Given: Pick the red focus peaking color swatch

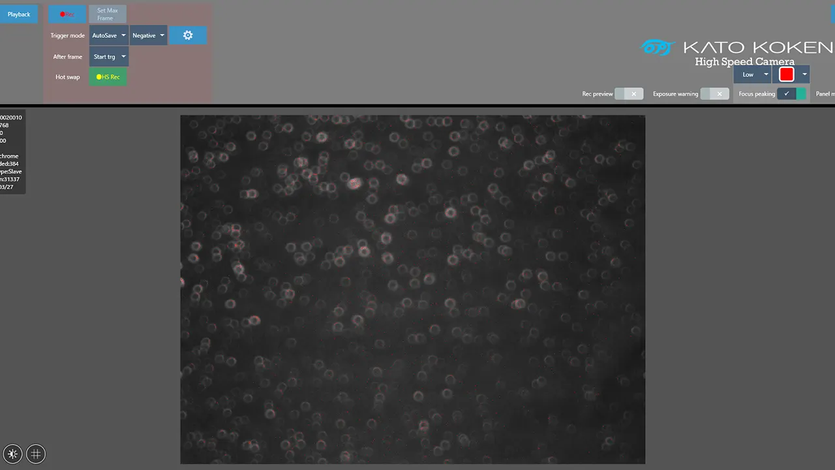Looking at the screenshot, I should tap(786, 74).
